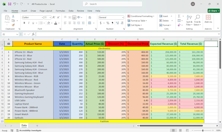Screen dimensions: 222x132
Task: Switch to the Data ribbon tab
Action: pyautogui.click(x=71, y=11)
